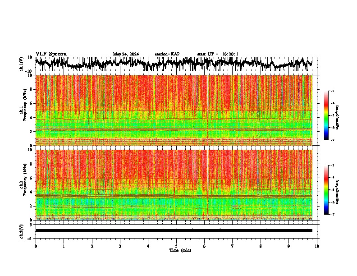Select the "May 24, 2024" date label

coord(126,54)
